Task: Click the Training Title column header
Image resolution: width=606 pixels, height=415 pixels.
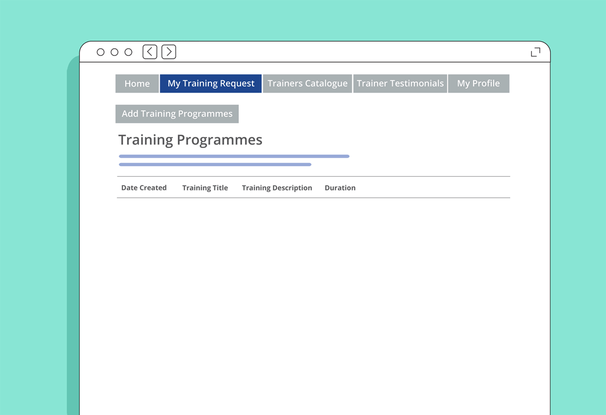Action: point(205,188)
